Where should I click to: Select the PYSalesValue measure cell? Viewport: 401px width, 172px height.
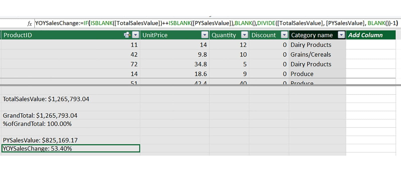(x=40, y=140)
